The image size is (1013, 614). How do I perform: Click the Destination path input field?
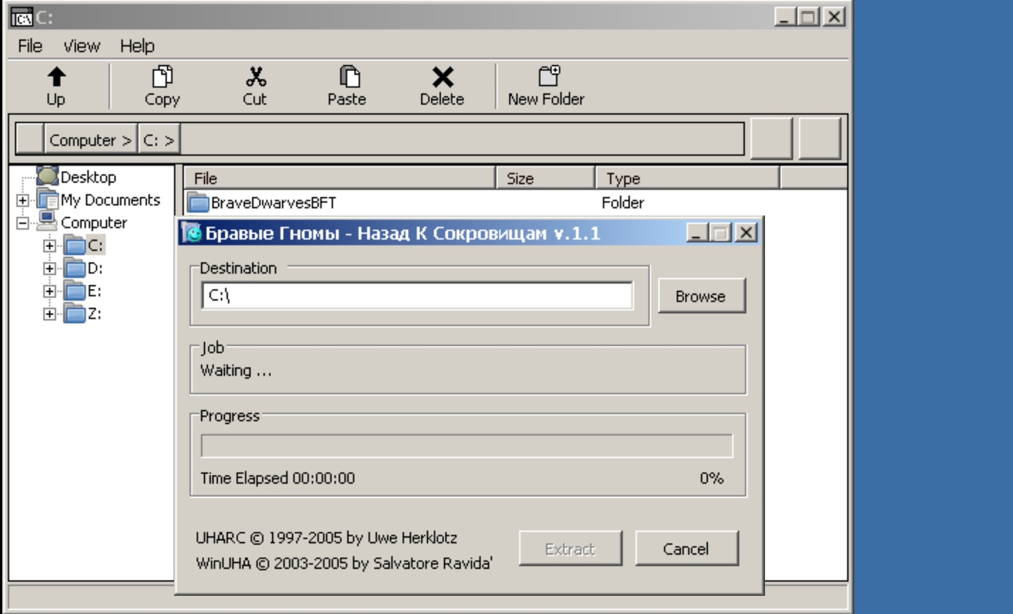[x=417, y=296]
